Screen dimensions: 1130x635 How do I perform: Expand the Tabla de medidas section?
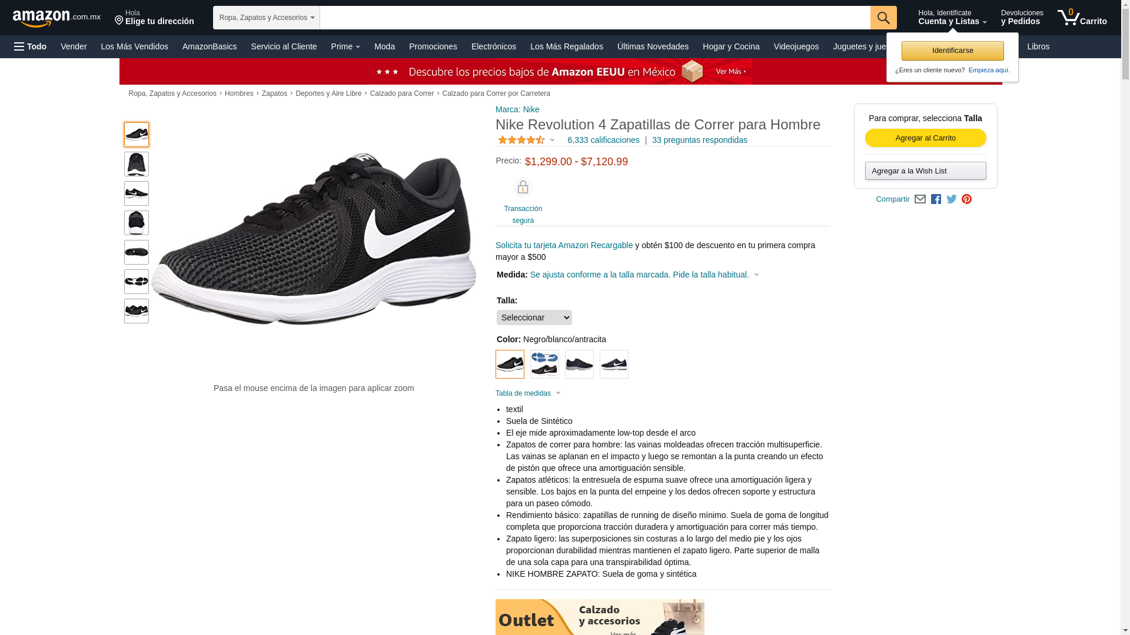[528, 393]
